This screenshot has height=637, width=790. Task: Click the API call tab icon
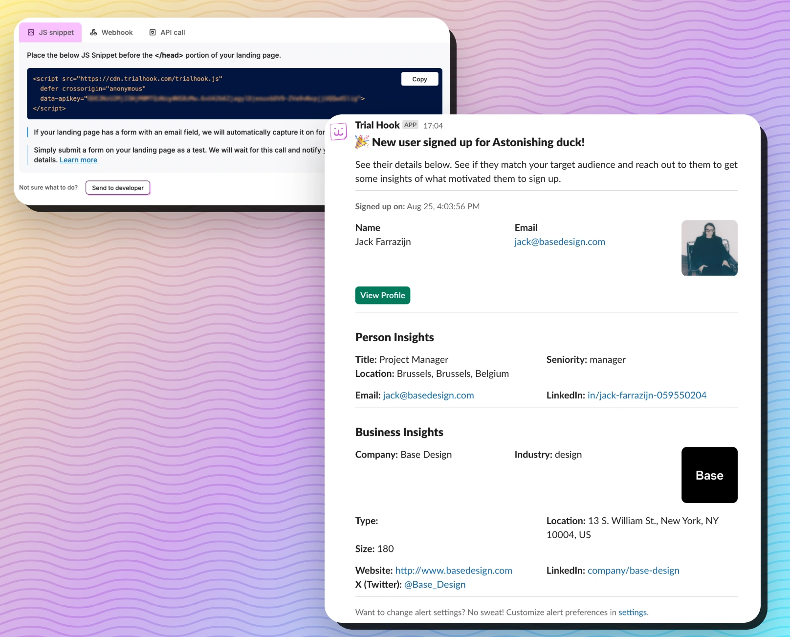[x=153, y=33]
